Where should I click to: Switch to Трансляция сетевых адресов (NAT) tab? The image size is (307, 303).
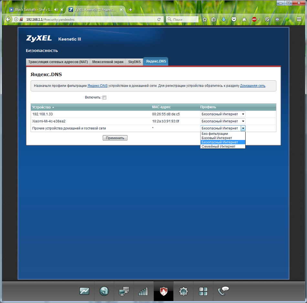point(58,62)
